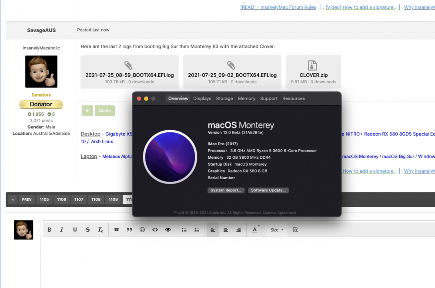This screenshot has width=435, height=288.
Task: Go to the first page with double arrow
Action: coord(13,200)
